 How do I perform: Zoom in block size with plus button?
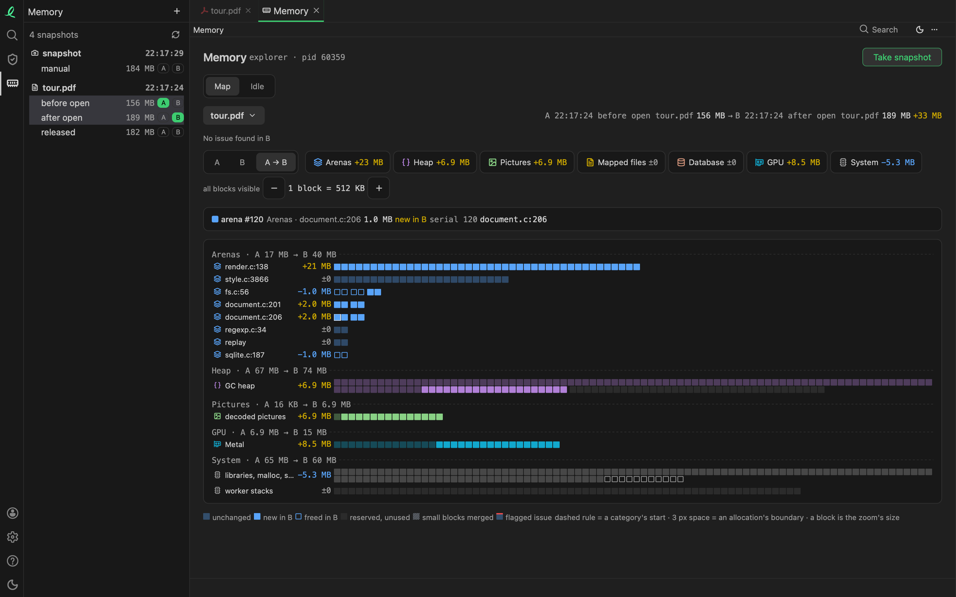click(378, 188)
